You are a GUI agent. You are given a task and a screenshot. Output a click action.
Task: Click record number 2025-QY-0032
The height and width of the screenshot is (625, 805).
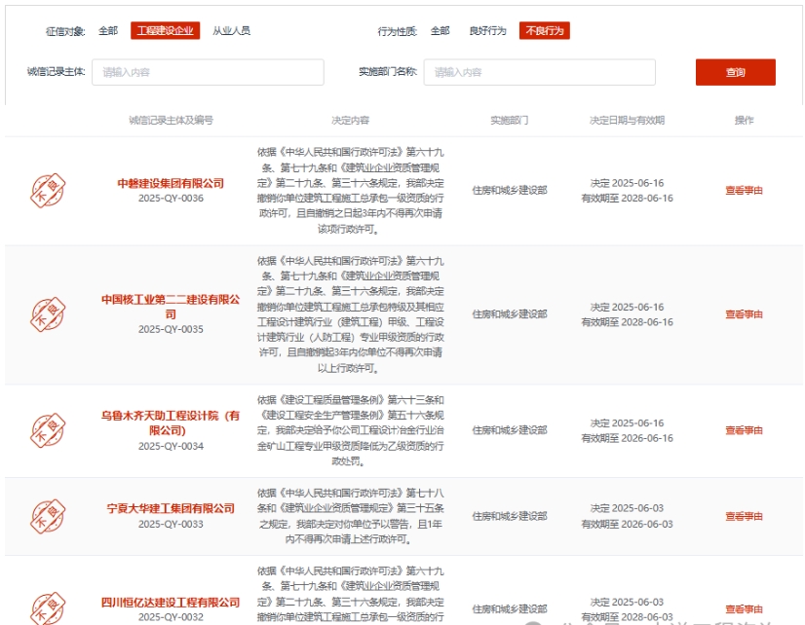[x=171, y=617]
